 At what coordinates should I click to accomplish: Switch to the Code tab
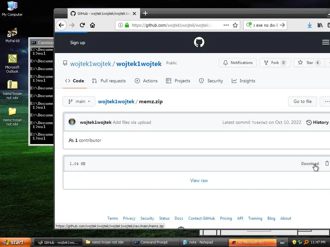[x=74, y=81]
